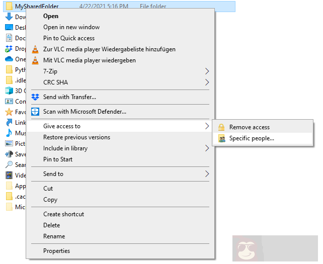Click the padlock icon next to Remove access
323x264 pixels.
pos(221,127)
